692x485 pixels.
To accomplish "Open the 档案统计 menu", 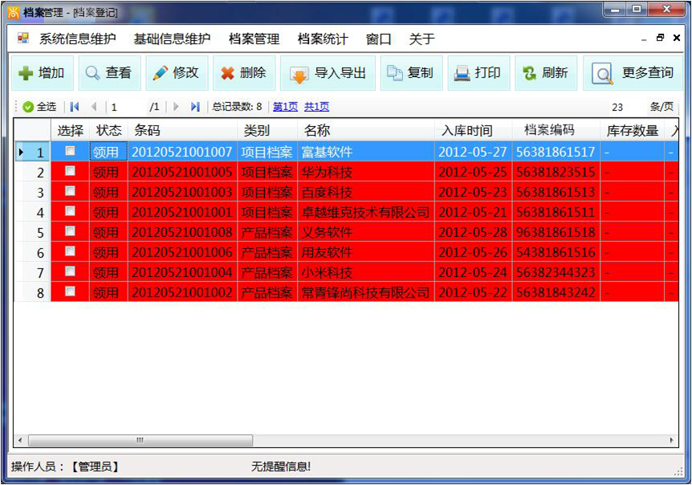I will [x=323, y=39].
